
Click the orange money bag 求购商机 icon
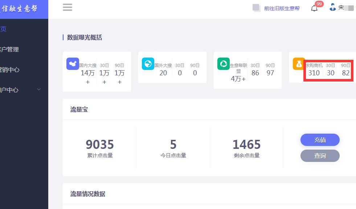pos(299,64)
